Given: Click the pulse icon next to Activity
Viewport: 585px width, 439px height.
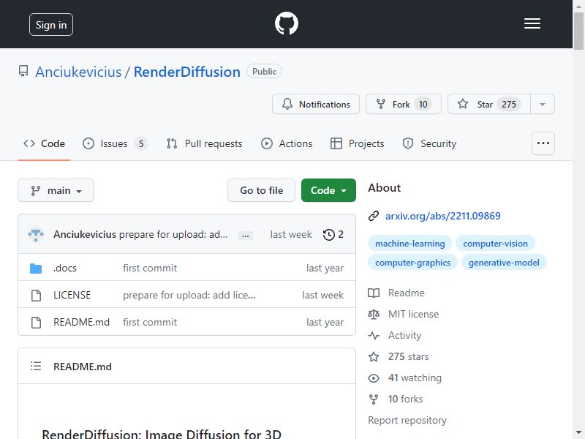Looking at the screenshot, I should 374,336.
